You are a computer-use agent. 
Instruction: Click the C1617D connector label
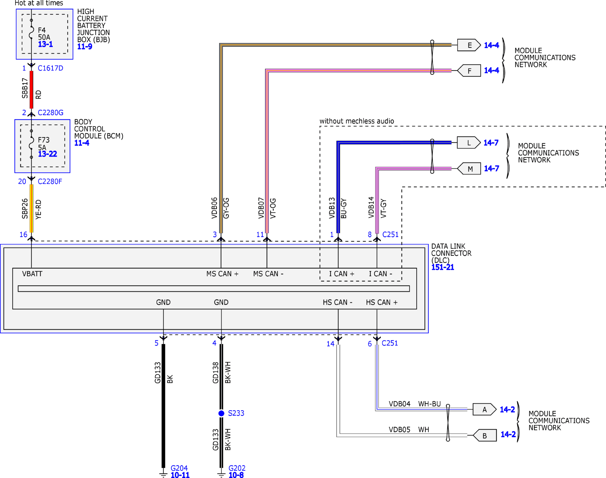coord(50,68)
